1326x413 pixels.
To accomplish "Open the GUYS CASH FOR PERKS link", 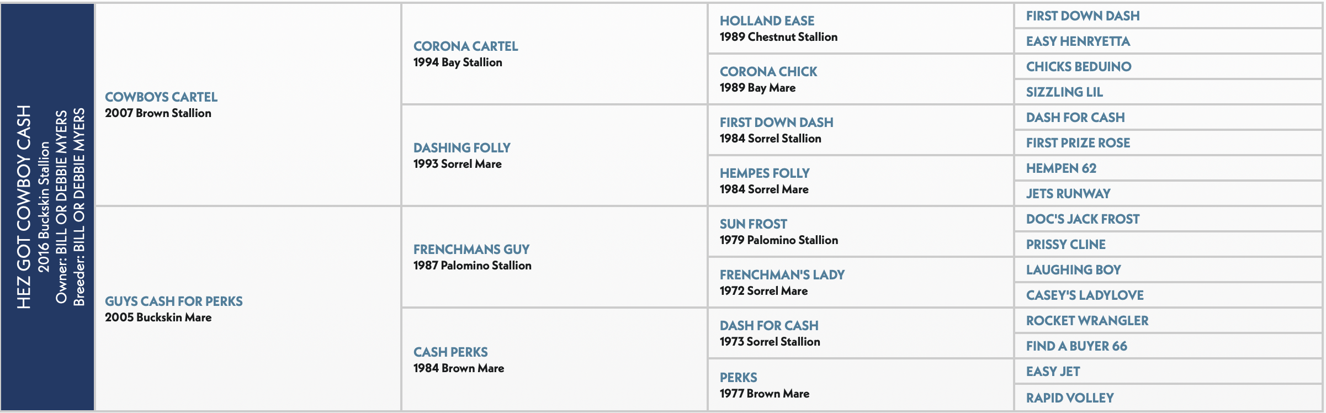I will point(174,301).
